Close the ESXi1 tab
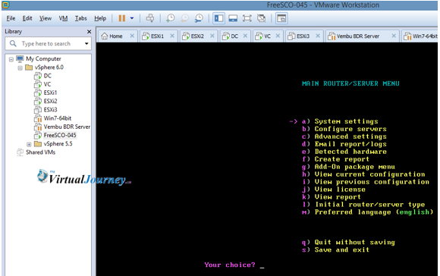This screenshot has width=440, height=276. tap(172, 36)
